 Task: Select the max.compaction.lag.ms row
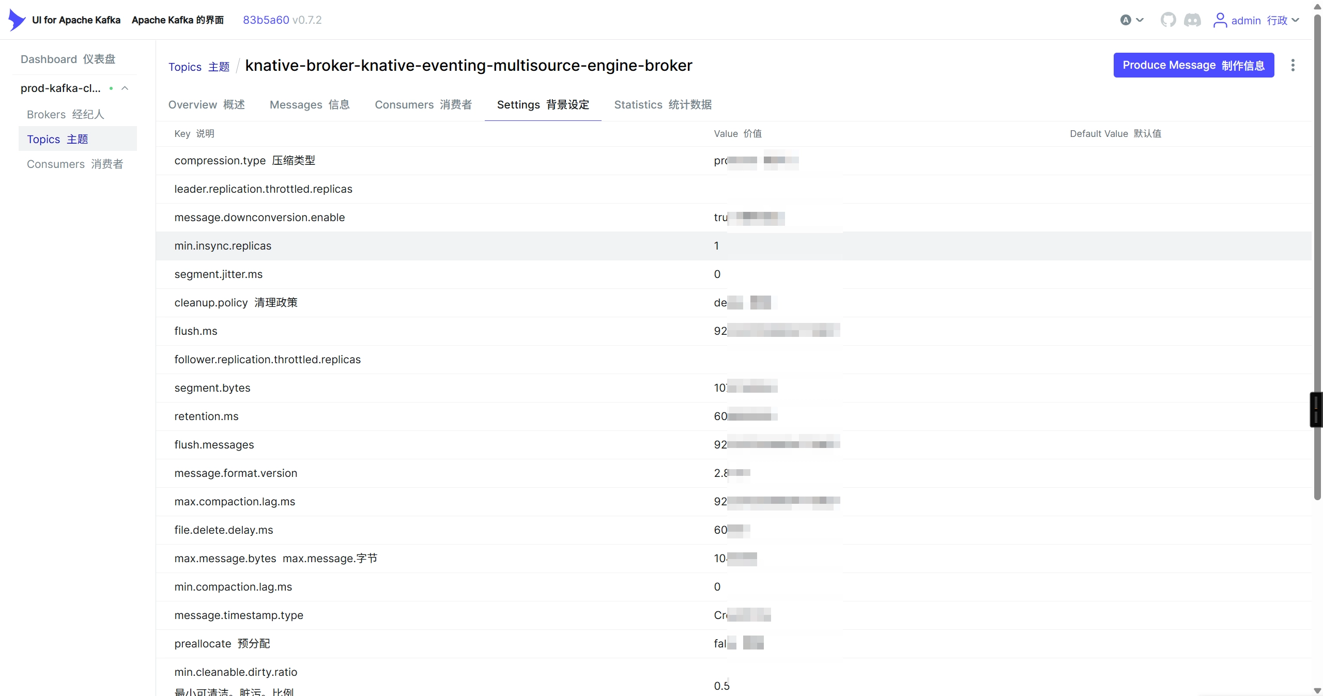(734, 502)
